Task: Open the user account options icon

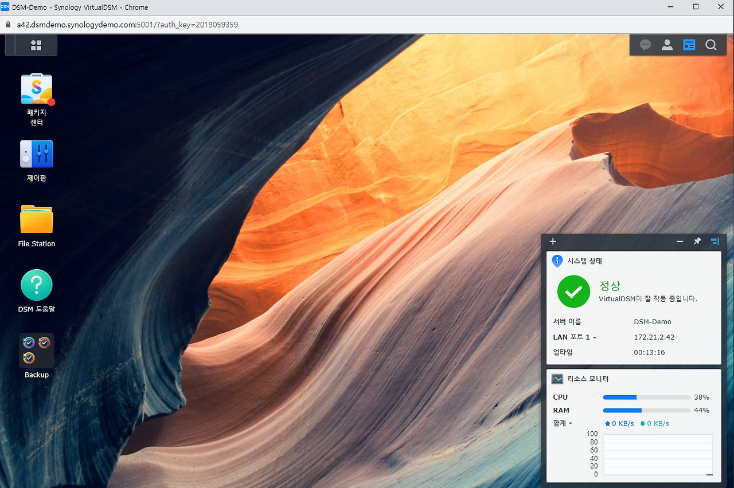Action: [667, 45]
